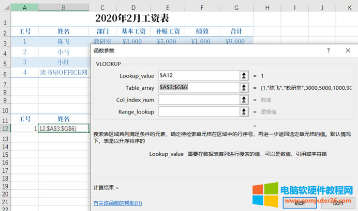358x211 pixels.
Task: Select column H header
Action: click(x=267, y=8)
